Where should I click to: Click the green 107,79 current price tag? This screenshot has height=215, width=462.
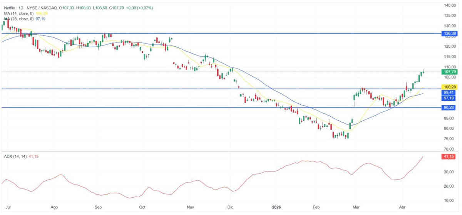[x=450, y=72]
